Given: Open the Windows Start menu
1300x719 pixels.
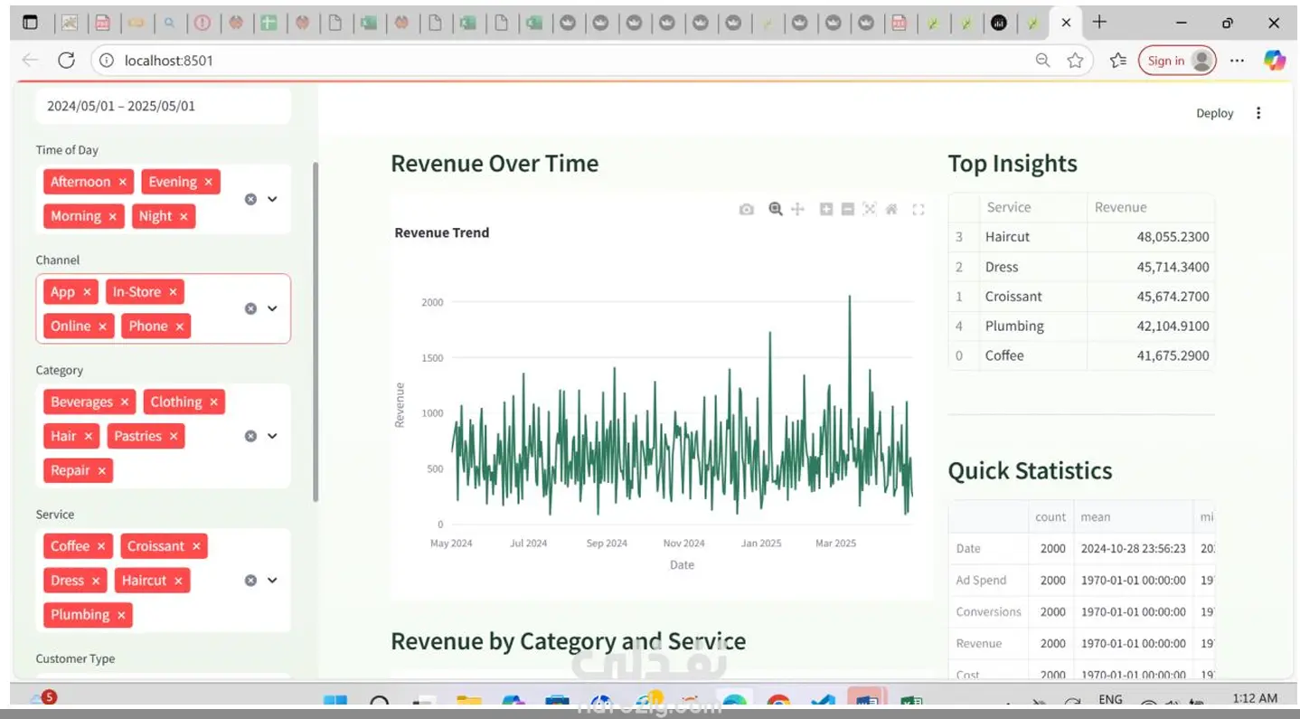Looking at the screenshot, I should point(335,702).
